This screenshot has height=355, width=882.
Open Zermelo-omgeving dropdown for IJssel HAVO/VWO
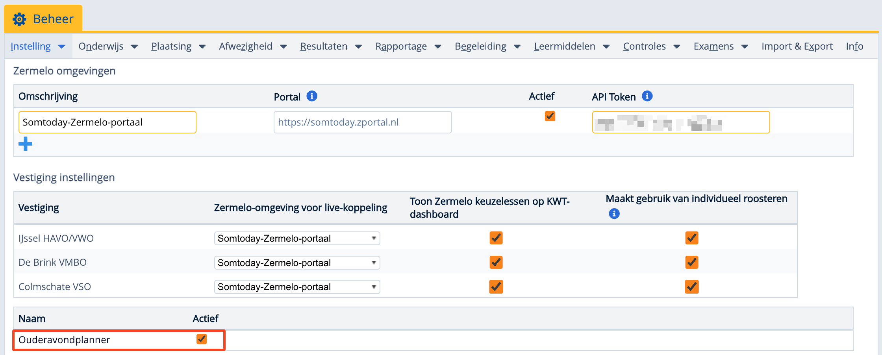[297, 239]
